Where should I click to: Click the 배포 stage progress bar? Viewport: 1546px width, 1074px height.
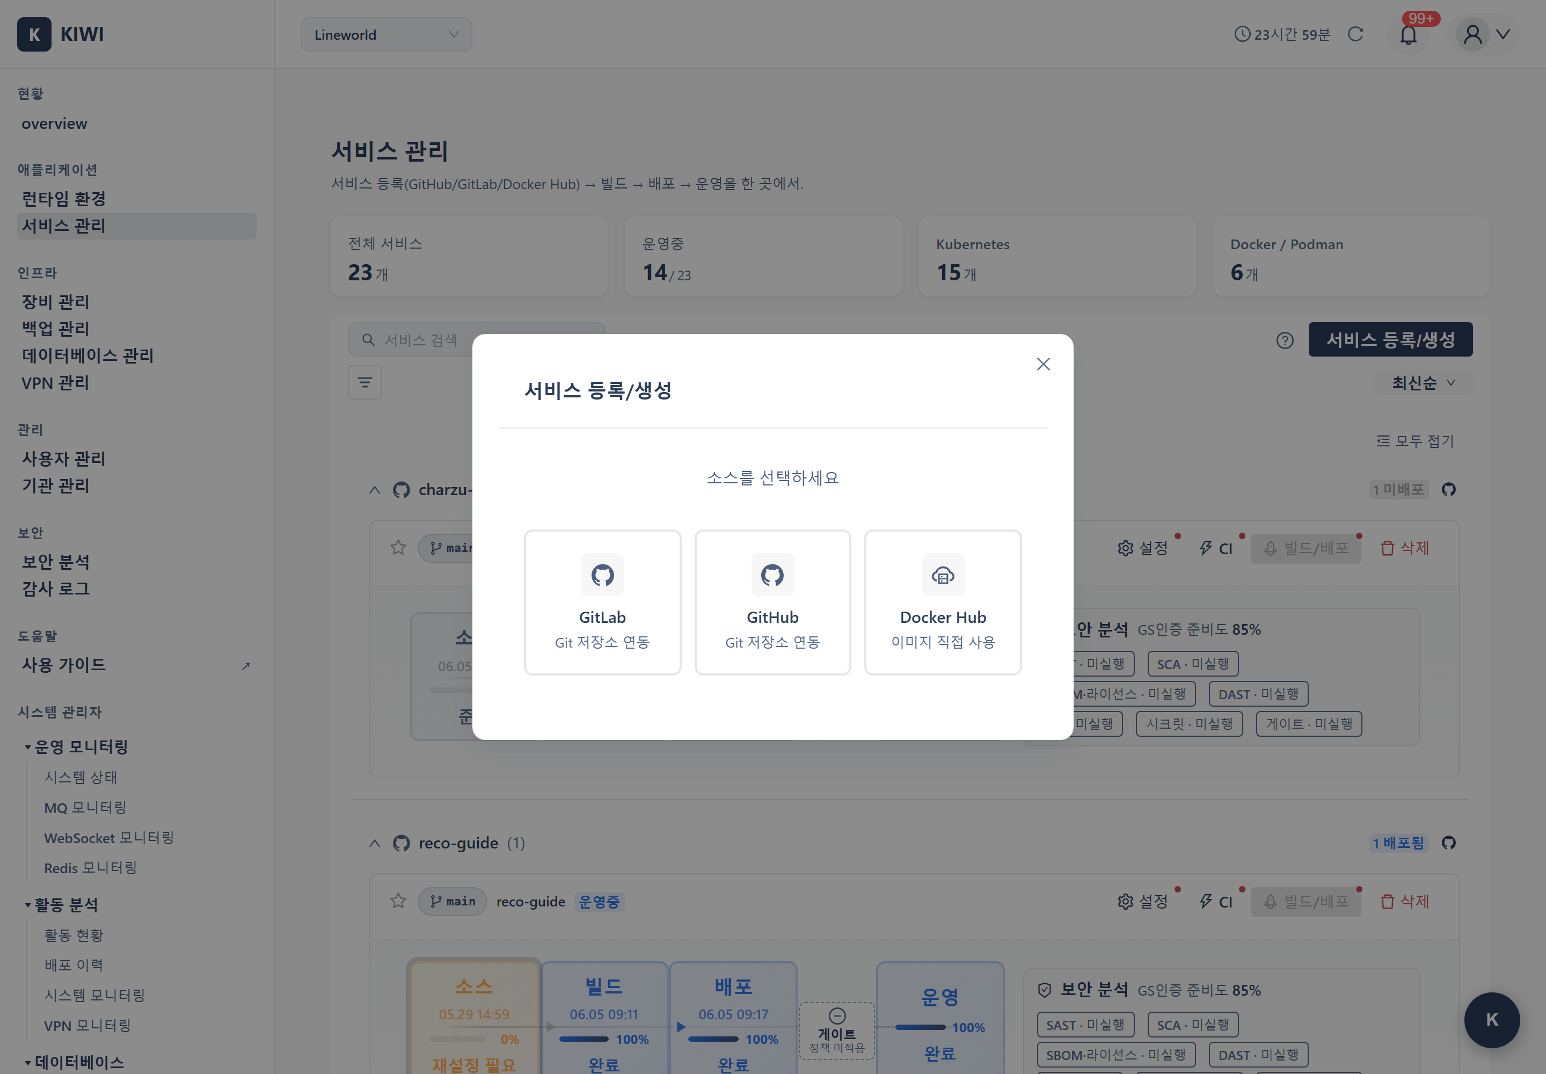713,1040
